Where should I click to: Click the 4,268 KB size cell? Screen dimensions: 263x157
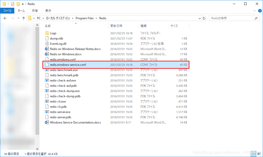(181, 75)
